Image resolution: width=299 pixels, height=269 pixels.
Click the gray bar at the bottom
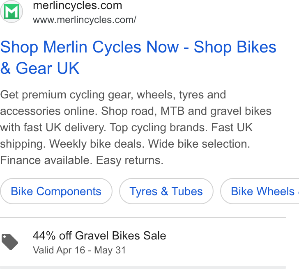click(143, 267)
